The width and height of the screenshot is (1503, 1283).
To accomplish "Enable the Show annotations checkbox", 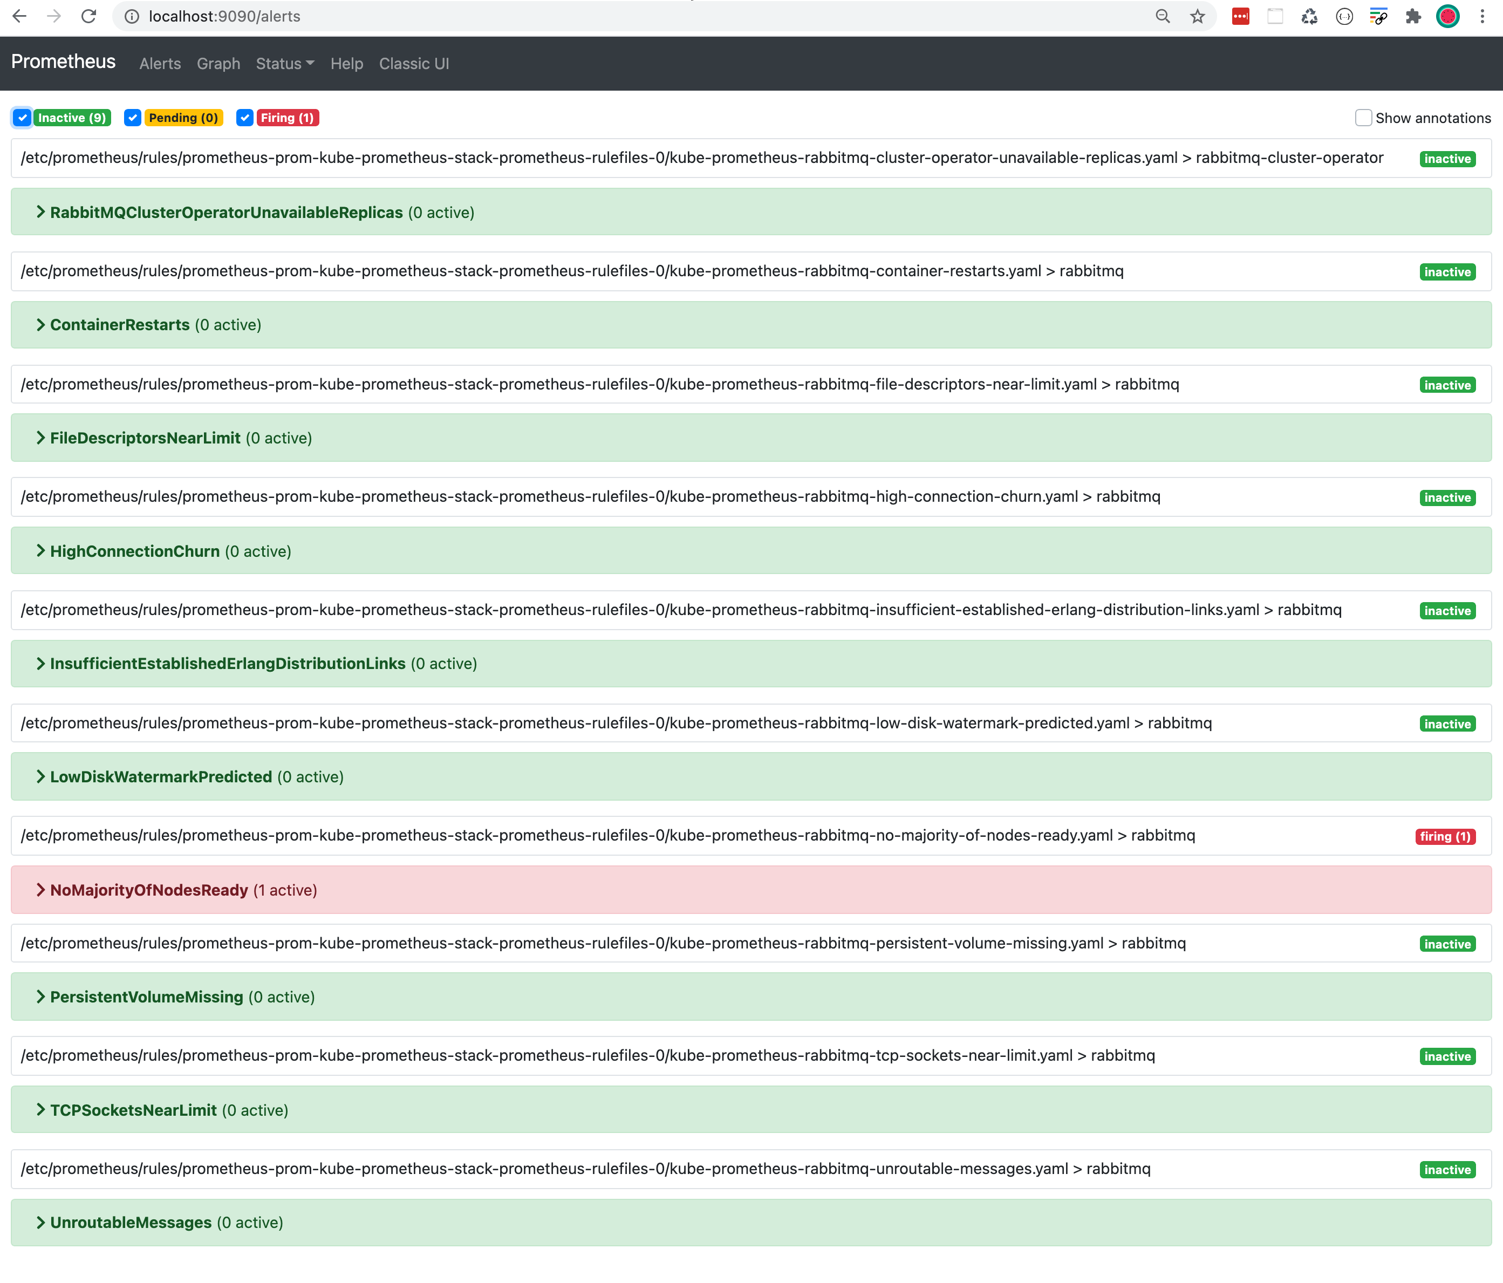I will (1363, 118).
